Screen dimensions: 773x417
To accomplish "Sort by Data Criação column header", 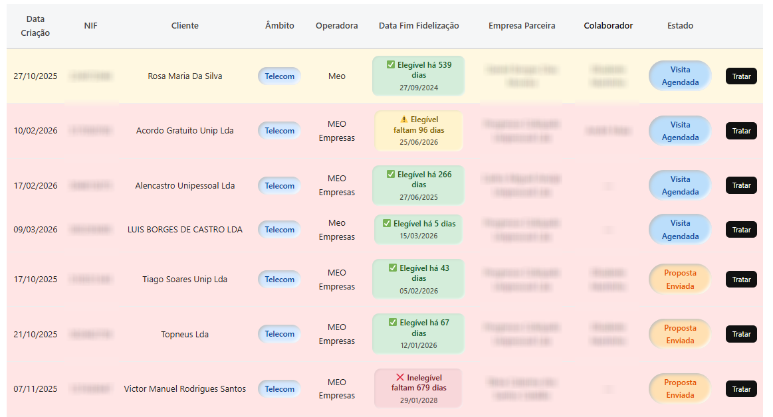I will pyautogui.click(x=35, y=26).
